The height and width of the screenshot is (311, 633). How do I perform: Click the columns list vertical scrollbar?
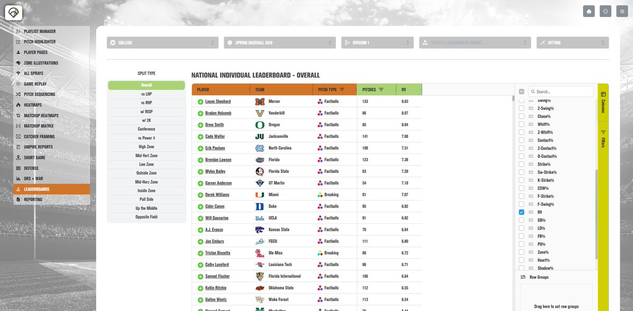coord(597,214)
